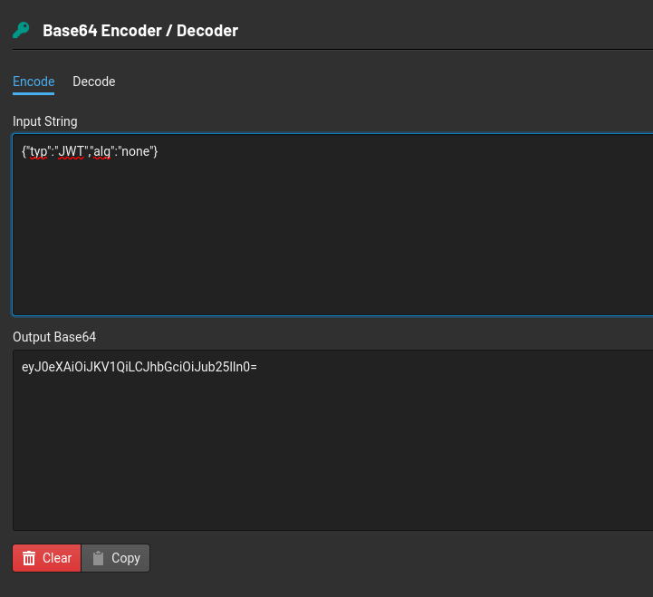The image size is (653, 597).
Task: Click the underlined word "typ" in input
Action: (x=39, y=151)
